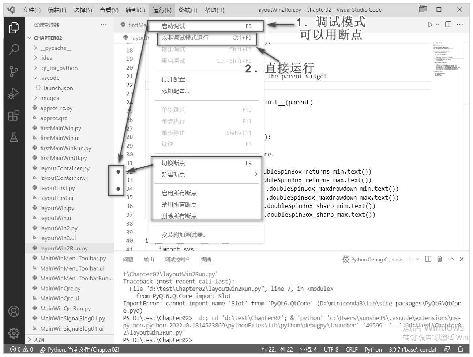Show errors and warnings count in status bar
The height and width of the screenshot is (357, 473).
click(x=22, y=349)
